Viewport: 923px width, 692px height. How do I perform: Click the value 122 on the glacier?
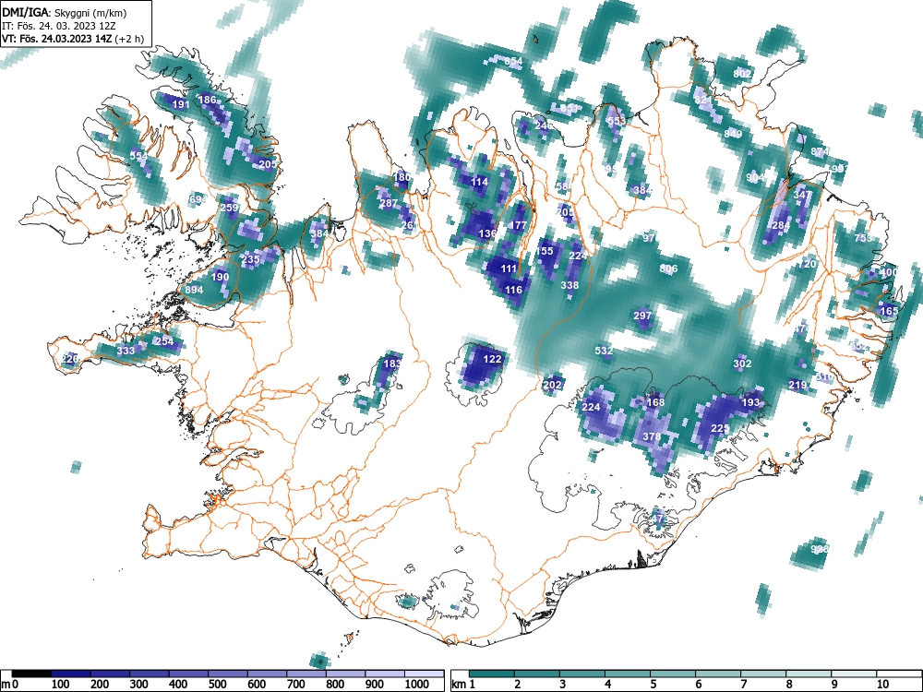[492, 359]
